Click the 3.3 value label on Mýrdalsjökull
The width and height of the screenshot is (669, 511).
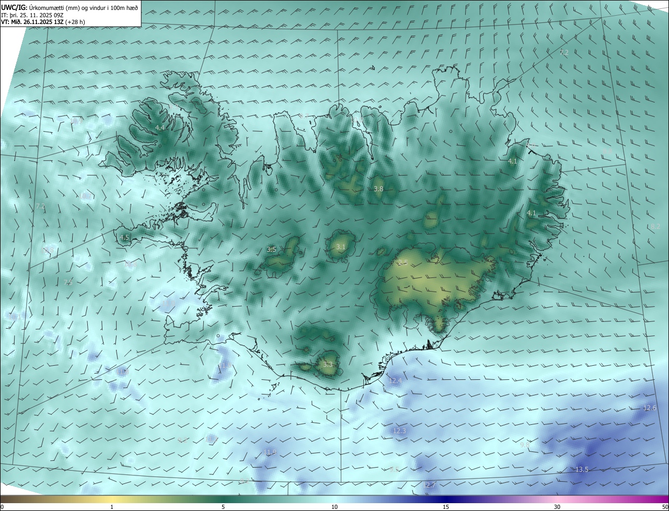tap(328, 364)
